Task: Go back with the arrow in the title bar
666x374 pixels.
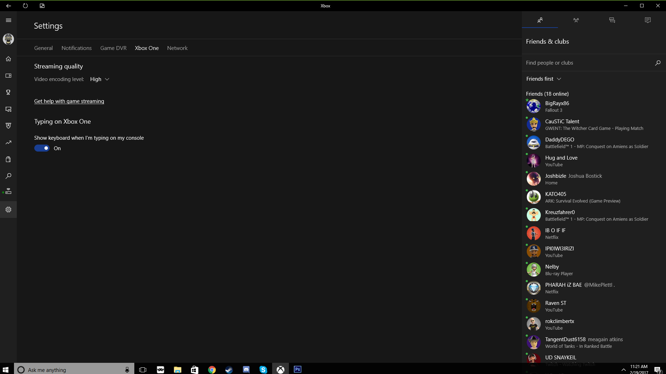Action: coord(8,6)
